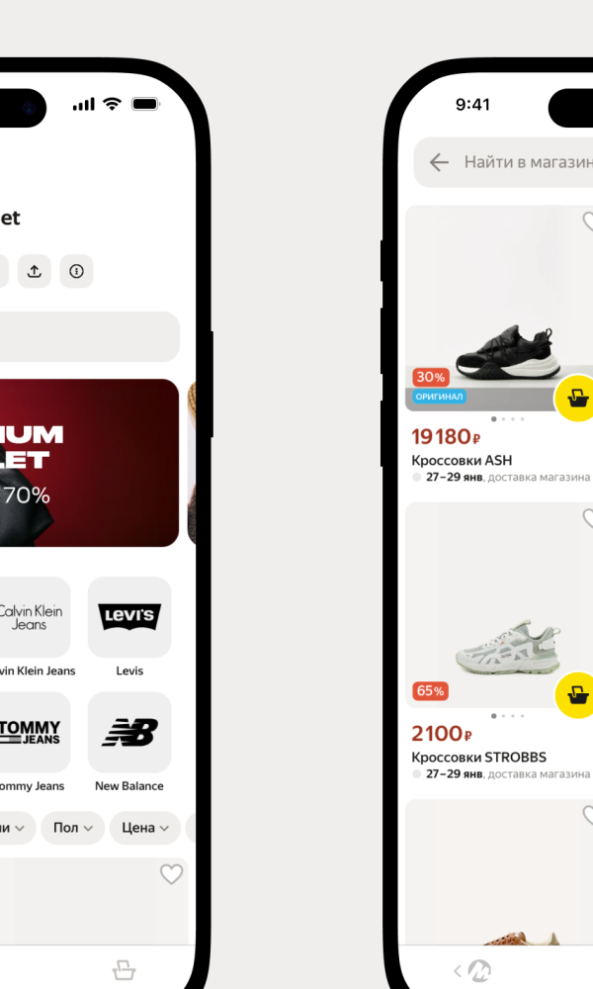Add STROBBS sneakers to cart with yellow basket
This screenshot has height=989, width=593.
576,694
